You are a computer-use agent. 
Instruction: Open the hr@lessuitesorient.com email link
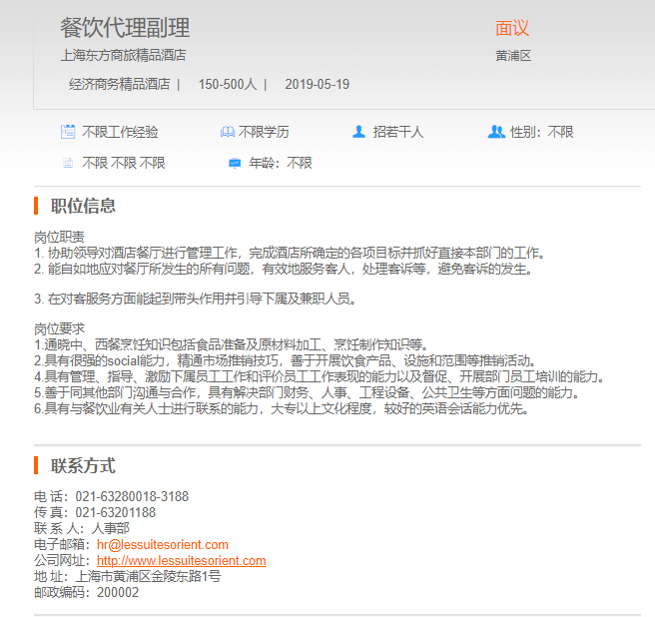click(x=163, y=544)
